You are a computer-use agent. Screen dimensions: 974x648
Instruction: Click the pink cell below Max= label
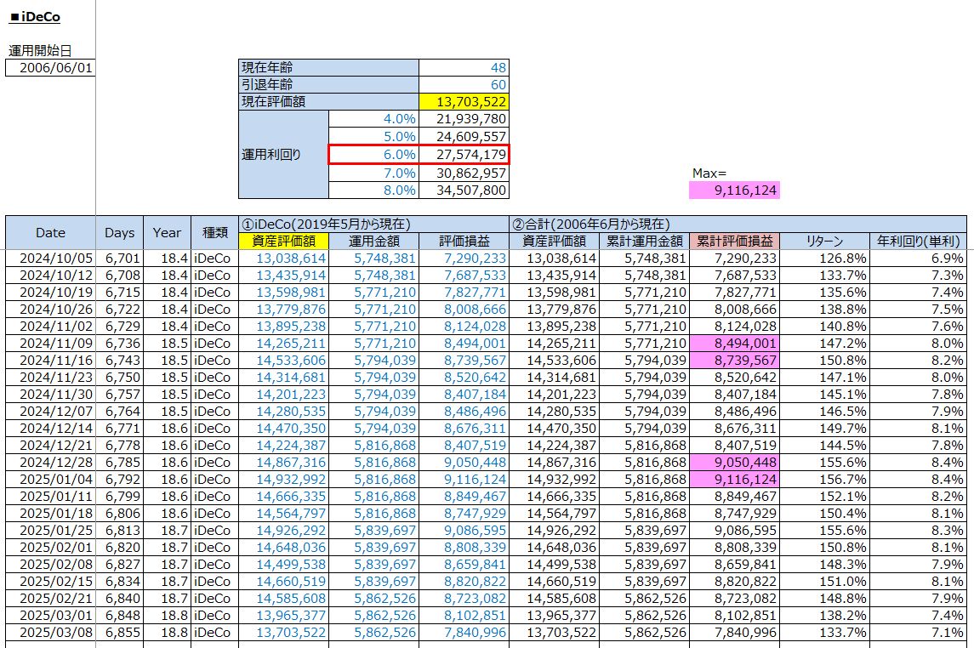pos(734,190)
